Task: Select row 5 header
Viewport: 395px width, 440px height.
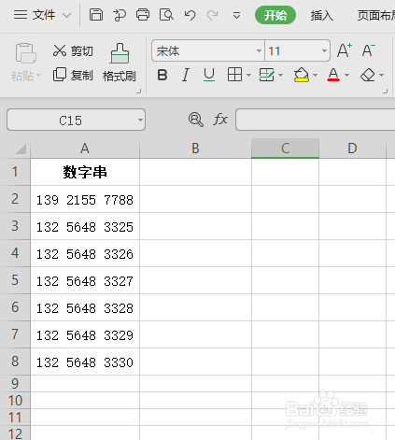Action: pos(15,280)
